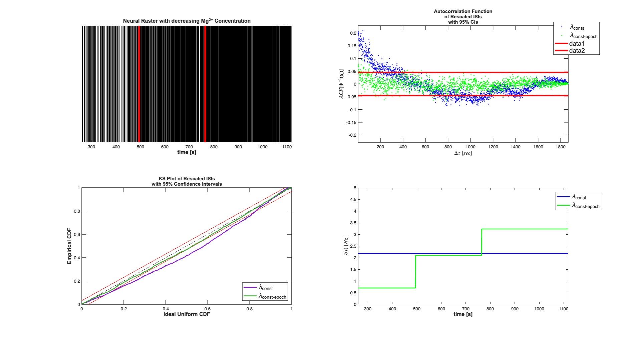
Task: Click λconst entry in autocorrelation legend
Action: tap(577, 27)
